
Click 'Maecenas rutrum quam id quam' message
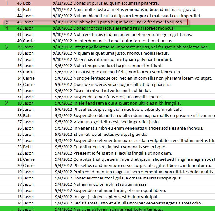123,60
